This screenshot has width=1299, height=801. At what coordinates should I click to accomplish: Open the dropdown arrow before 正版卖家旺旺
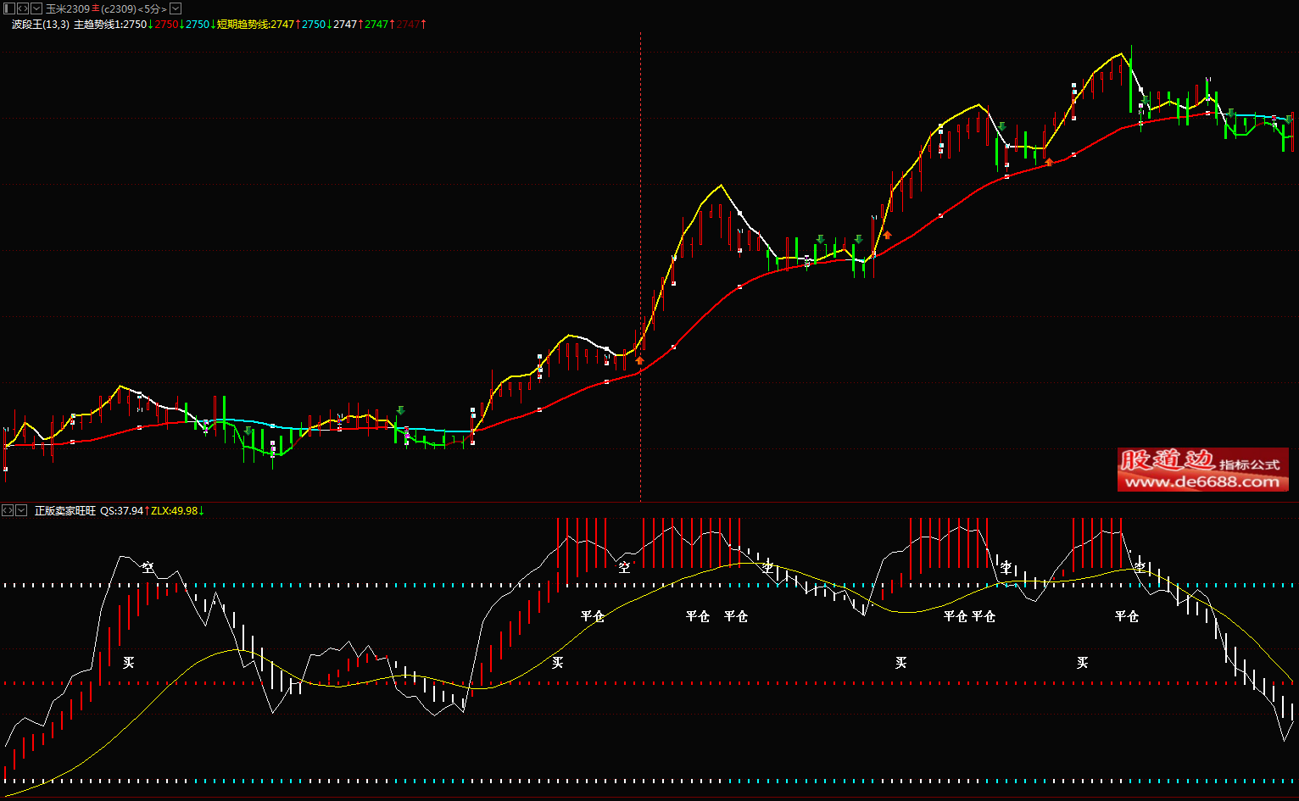[21, 510]
